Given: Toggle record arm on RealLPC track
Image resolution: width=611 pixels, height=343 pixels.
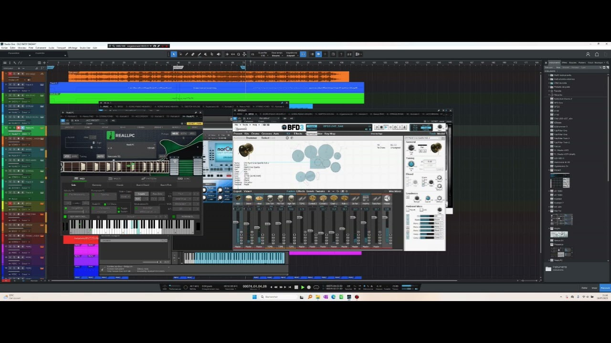Looking at the screenshot, I should tap(18, 128).
